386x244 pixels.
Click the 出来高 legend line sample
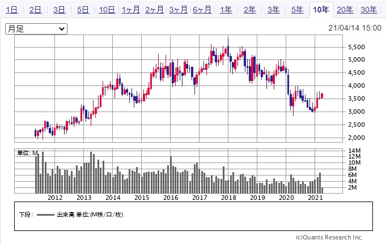point(45,215)
